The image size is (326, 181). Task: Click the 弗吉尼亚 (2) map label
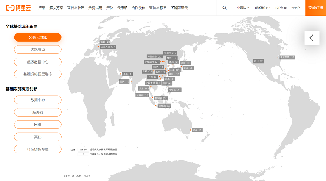pyautogui.click(x=287, y=57)
